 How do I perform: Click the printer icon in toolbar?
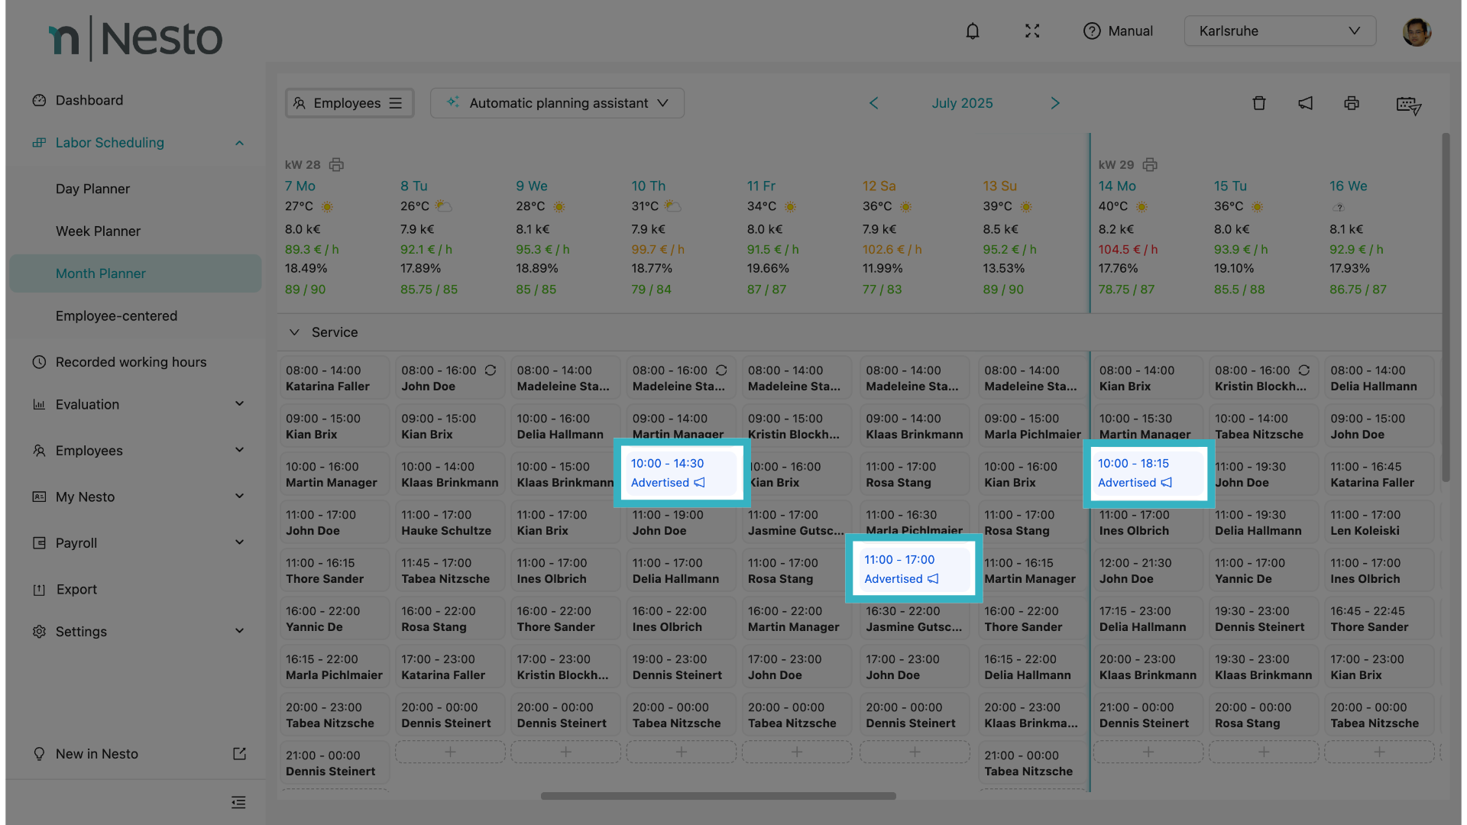pyautogui.click(x=1352, y=103)
